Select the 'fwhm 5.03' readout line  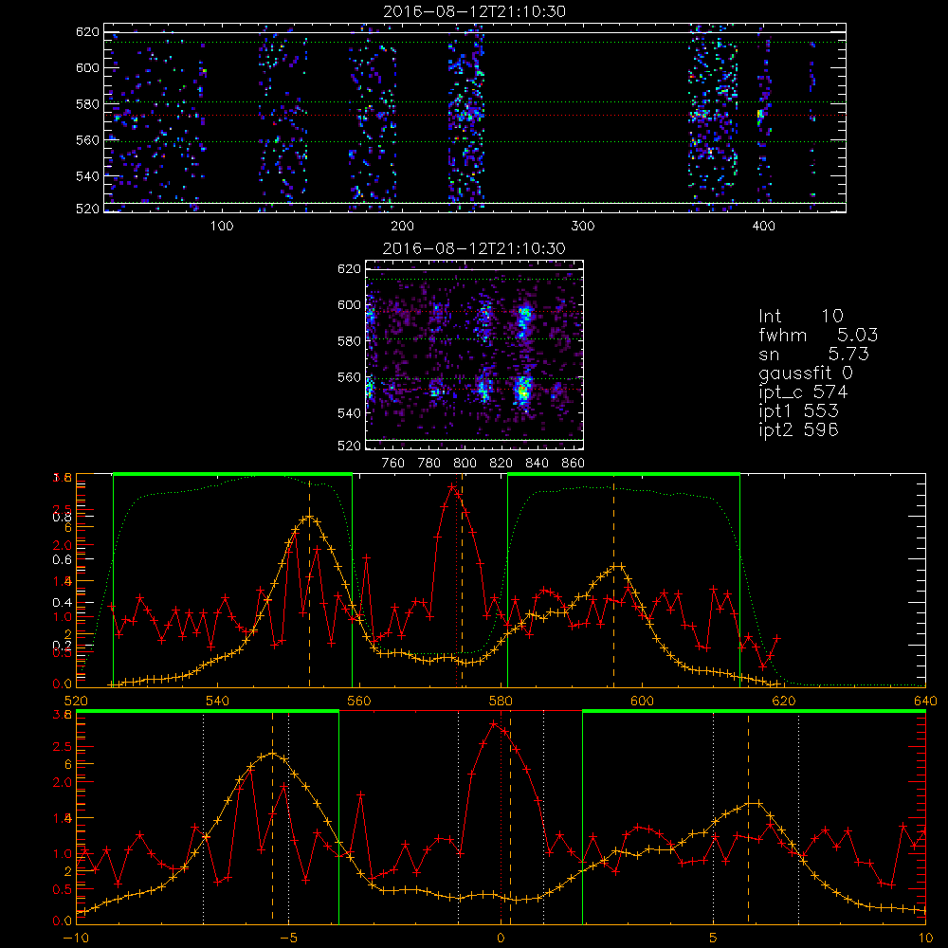tap(818, 335)
